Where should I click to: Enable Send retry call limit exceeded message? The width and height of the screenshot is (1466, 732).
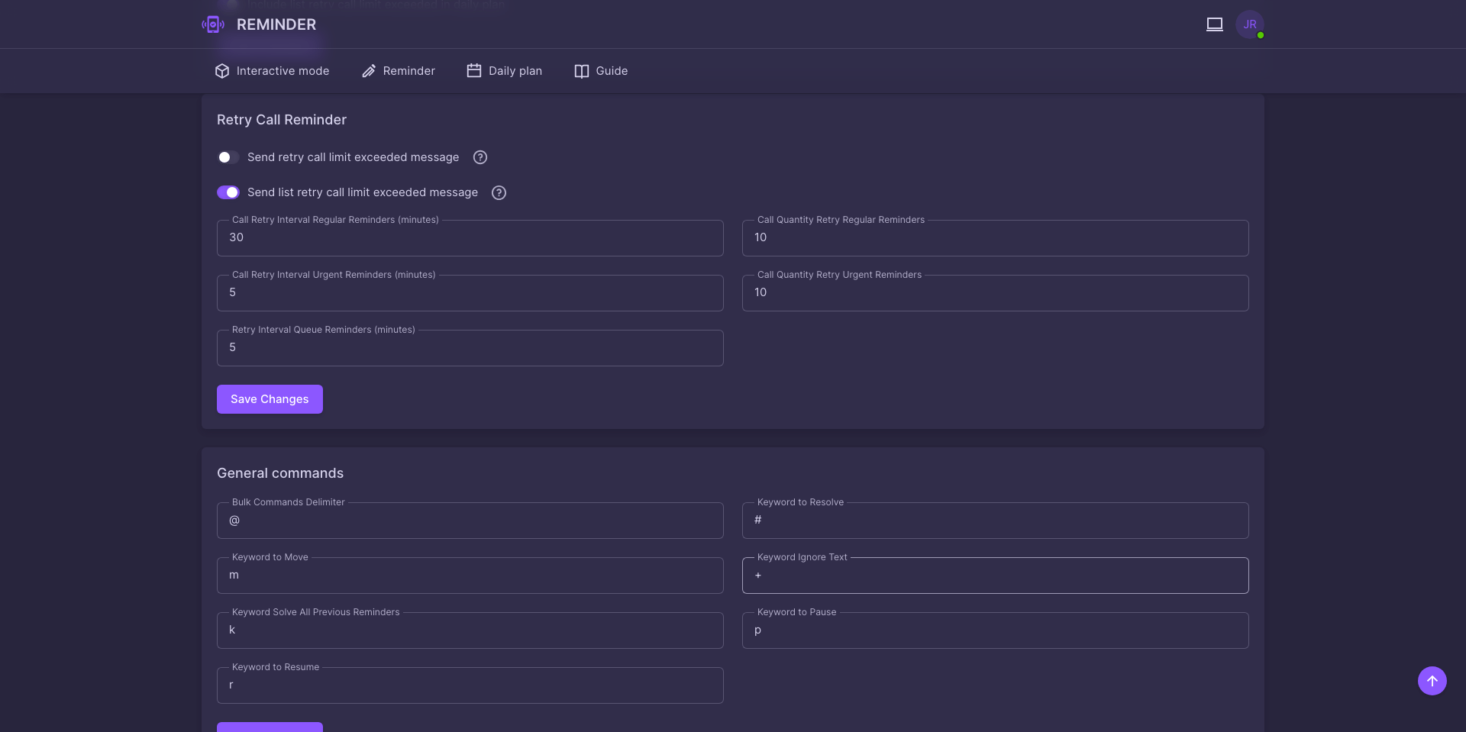[228, 157]
